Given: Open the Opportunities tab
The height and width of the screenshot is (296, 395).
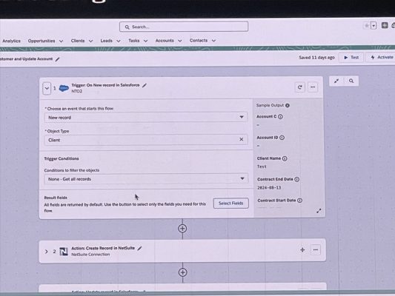Looking at the screenshot, I should [x=42, y=41].
